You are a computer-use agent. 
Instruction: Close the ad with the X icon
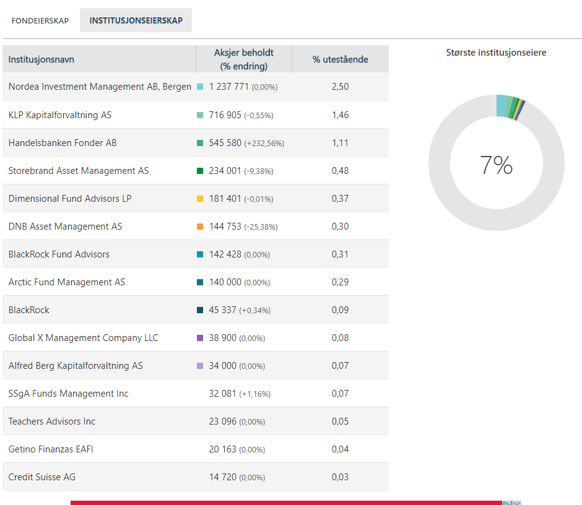[x=516, y=503]
